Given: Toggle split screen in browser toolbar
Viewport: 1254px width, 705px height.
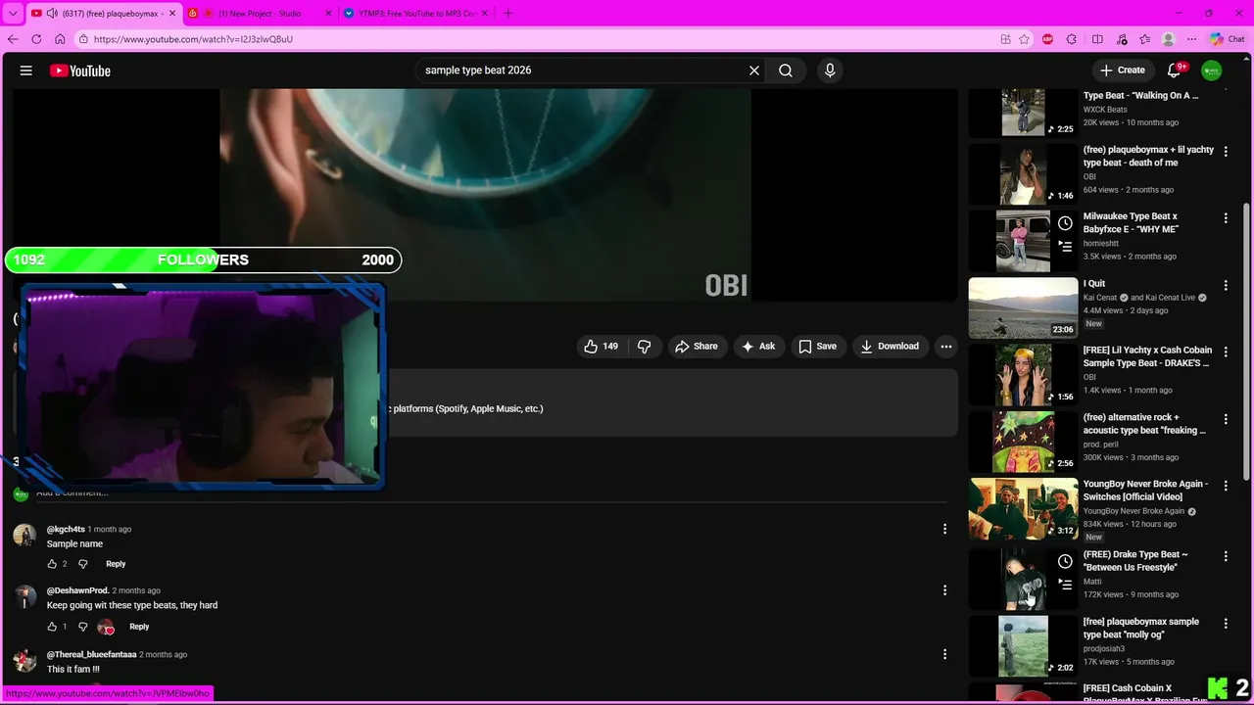Looking at the screenshot, I should 1097,39.
